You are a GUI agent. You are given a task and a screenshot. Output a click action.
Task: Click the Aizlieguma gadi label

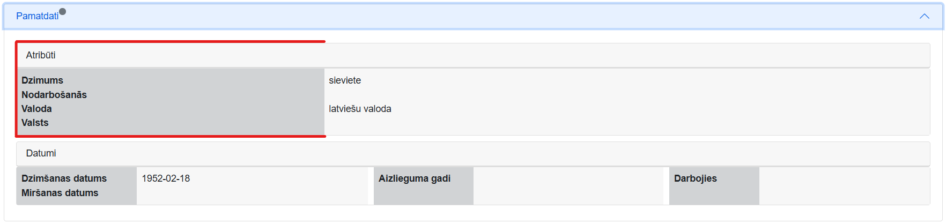pyautogui.click(x=415, y=178)
